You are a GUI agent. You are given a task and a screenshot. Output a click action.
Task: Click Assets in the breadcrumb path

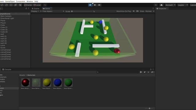(x=22, y=75)
